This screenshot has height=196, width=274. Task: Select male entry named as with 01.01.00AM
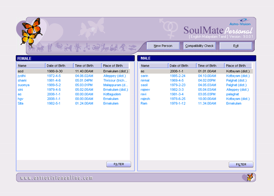[x=196, y=71]
